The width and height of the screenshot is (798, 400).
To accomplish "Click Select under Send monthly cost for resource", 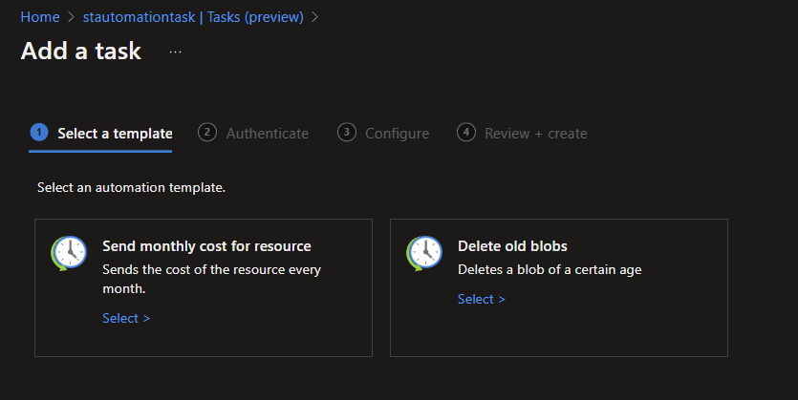I will click(x=126, y=318).
